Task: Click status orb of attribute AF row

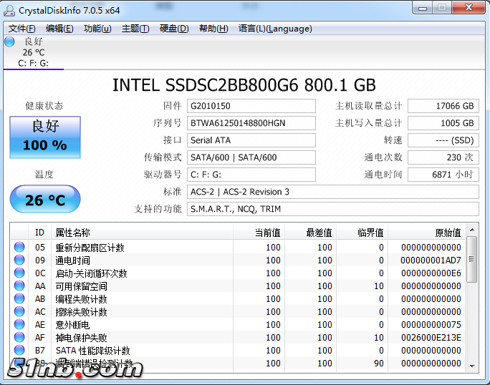Action: [x=19, y=337]
